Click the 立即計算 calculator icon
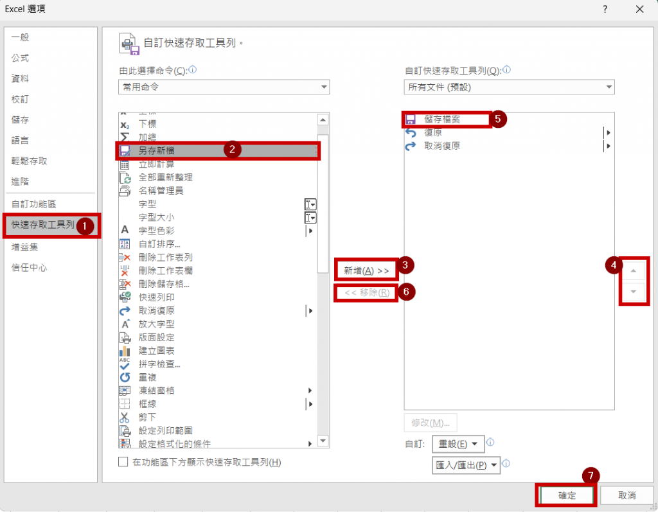Viewport: 658px width, 512px height. tap(125, 164)
